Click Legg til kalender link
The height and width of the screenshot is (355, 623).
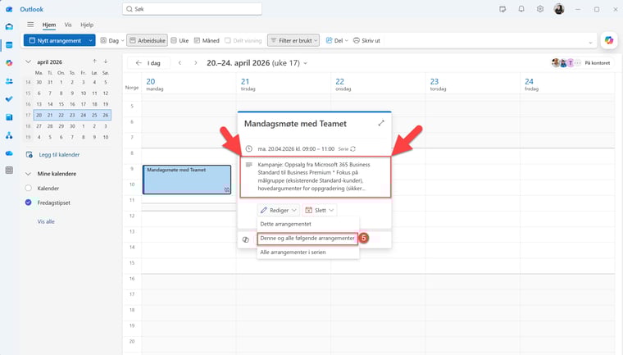coord(59,155)
